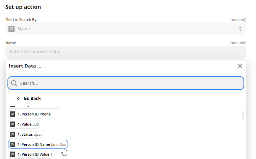Select the Name field in search dropdown
Viewport: 256px width, 159px height.
click(126, 29)
